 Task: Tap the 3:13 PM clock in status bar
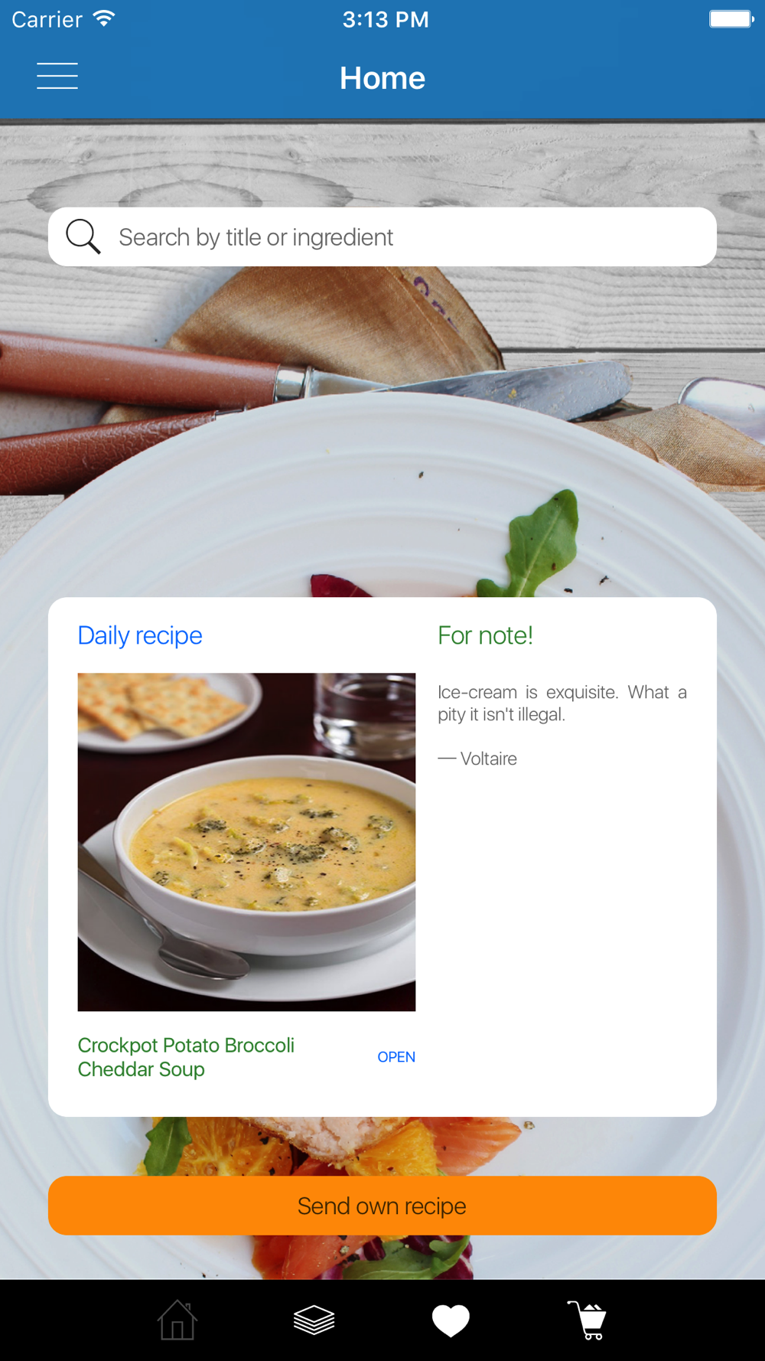tap(386, 19)
